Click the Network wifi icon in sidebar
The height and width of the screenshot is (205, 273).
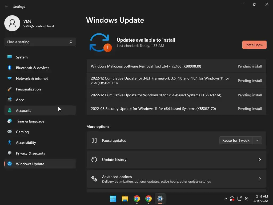point(10,78)
